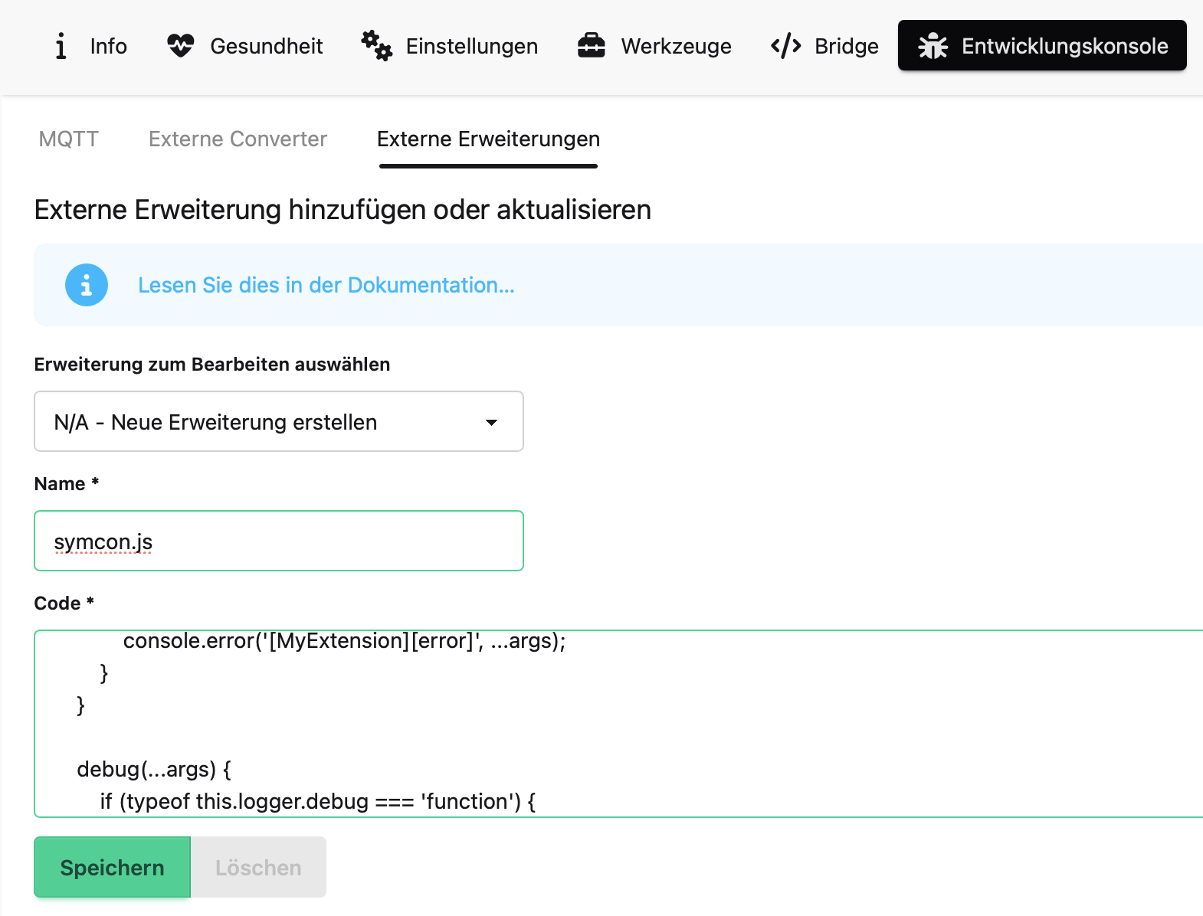Click the code brackets Bridge icon

(786, 46)
